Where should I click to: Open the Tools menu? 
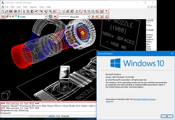[42, 7]
